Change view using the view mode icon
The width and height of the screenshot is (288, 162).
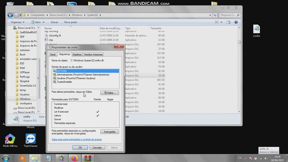pos(217,22)
